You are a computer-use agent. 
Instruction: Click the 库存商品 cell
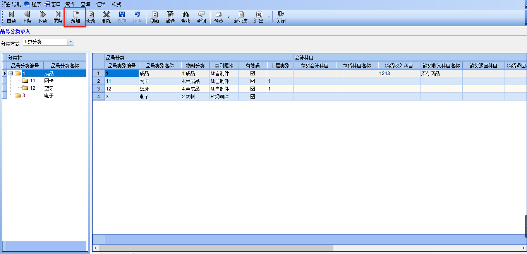(x=441, y=73)
